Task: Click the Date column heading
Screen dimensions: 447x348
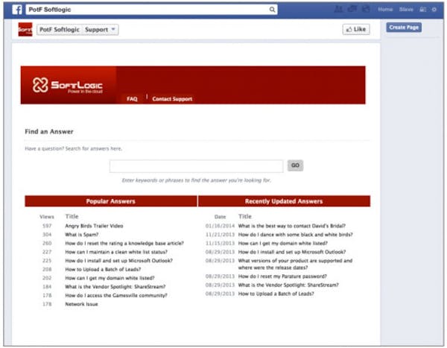Action: click(220, 217)
